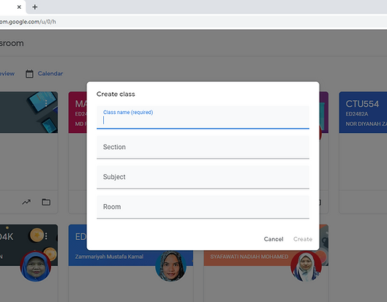Open three-dot menu on 04K class card
Viewport: 387px width, 302px height.
[46, 236]
